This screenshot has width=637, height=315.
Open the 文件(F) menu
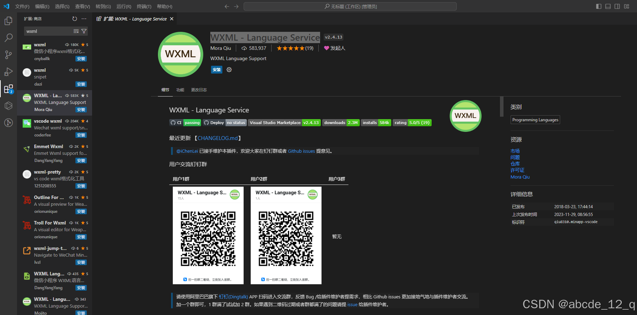[22, 6]
